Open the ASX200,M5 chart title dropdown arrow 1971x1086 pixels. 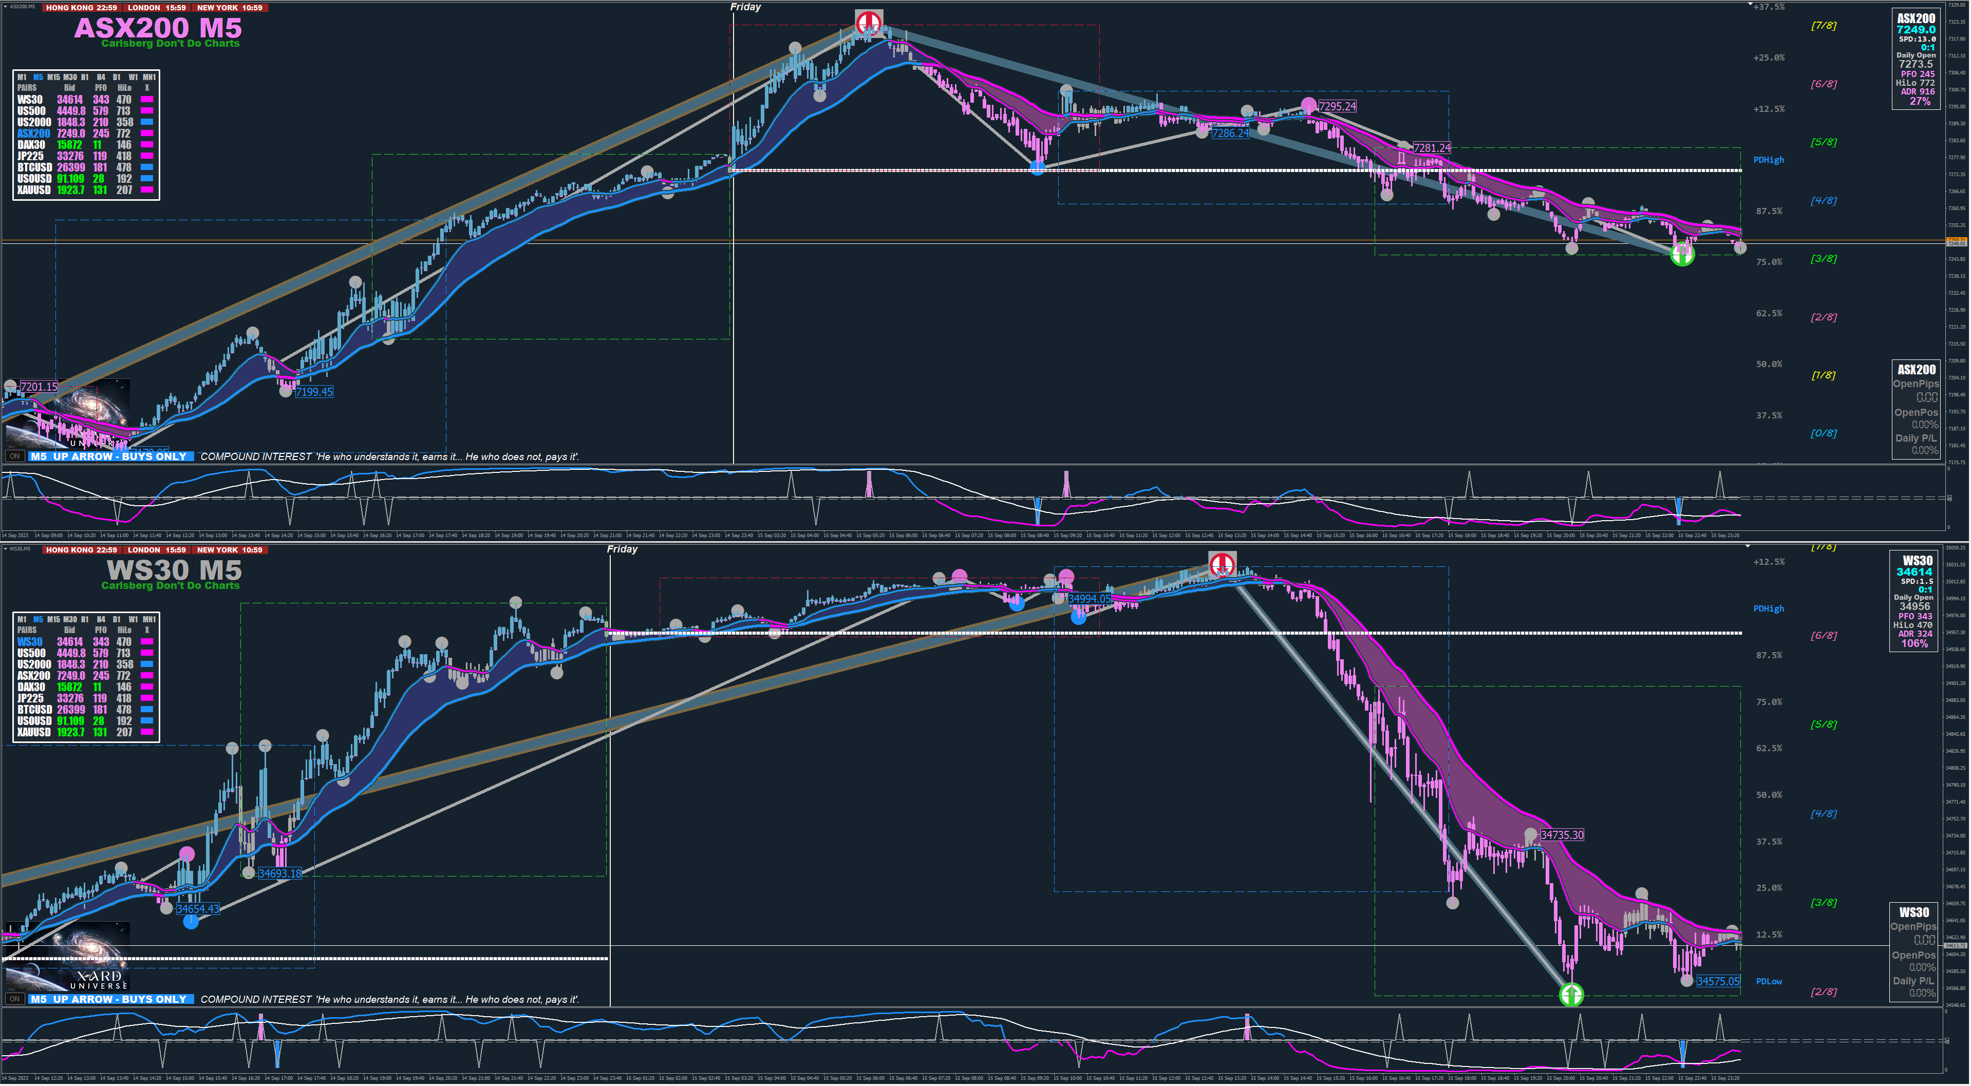point(5,6)
